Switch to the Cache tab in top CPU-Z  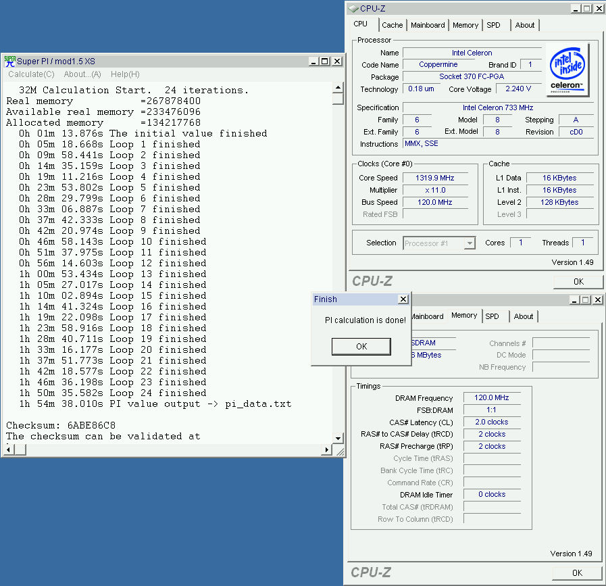click(x=393, y=25)
